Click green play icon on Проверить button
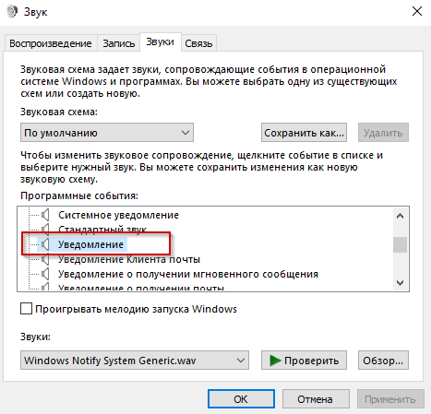 point(275,361)
